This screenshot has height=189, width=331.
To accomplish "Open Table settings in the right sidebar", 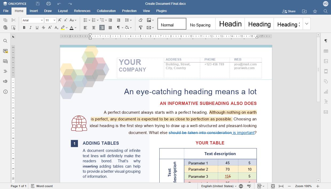I will [326, 51].
